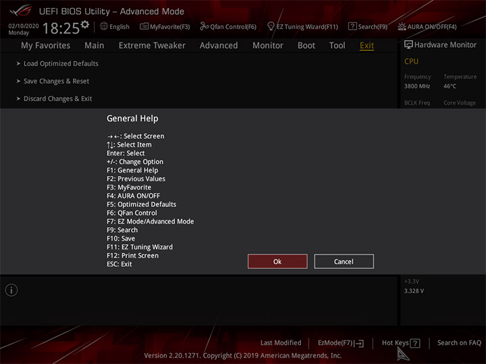Toggle AURA ON/OFF(F4) light icon

(402, 26)
